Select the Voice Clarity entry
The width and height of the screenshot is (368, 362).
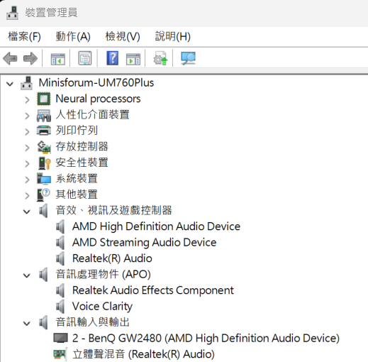(102, 307)
